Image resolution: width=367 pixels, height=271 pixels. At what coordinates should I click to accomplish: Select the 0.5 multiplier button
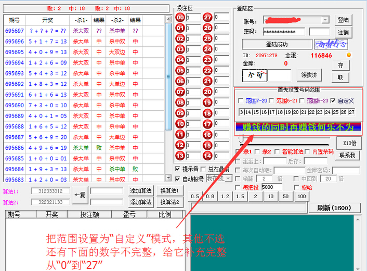click(x=195, y=196)
